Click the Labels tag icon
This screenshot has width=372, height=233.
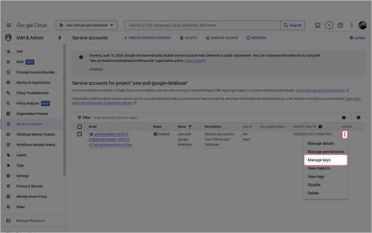coord(8,155)
